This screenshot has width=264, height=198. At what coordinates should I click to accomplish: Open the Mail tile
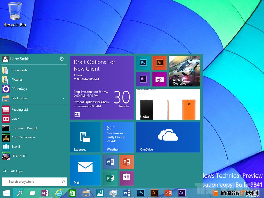[x=85, y=170]
